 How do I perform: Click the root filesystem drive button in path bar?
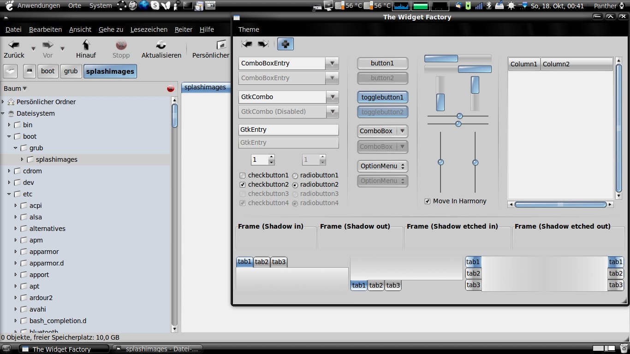(x=30, y=71)
